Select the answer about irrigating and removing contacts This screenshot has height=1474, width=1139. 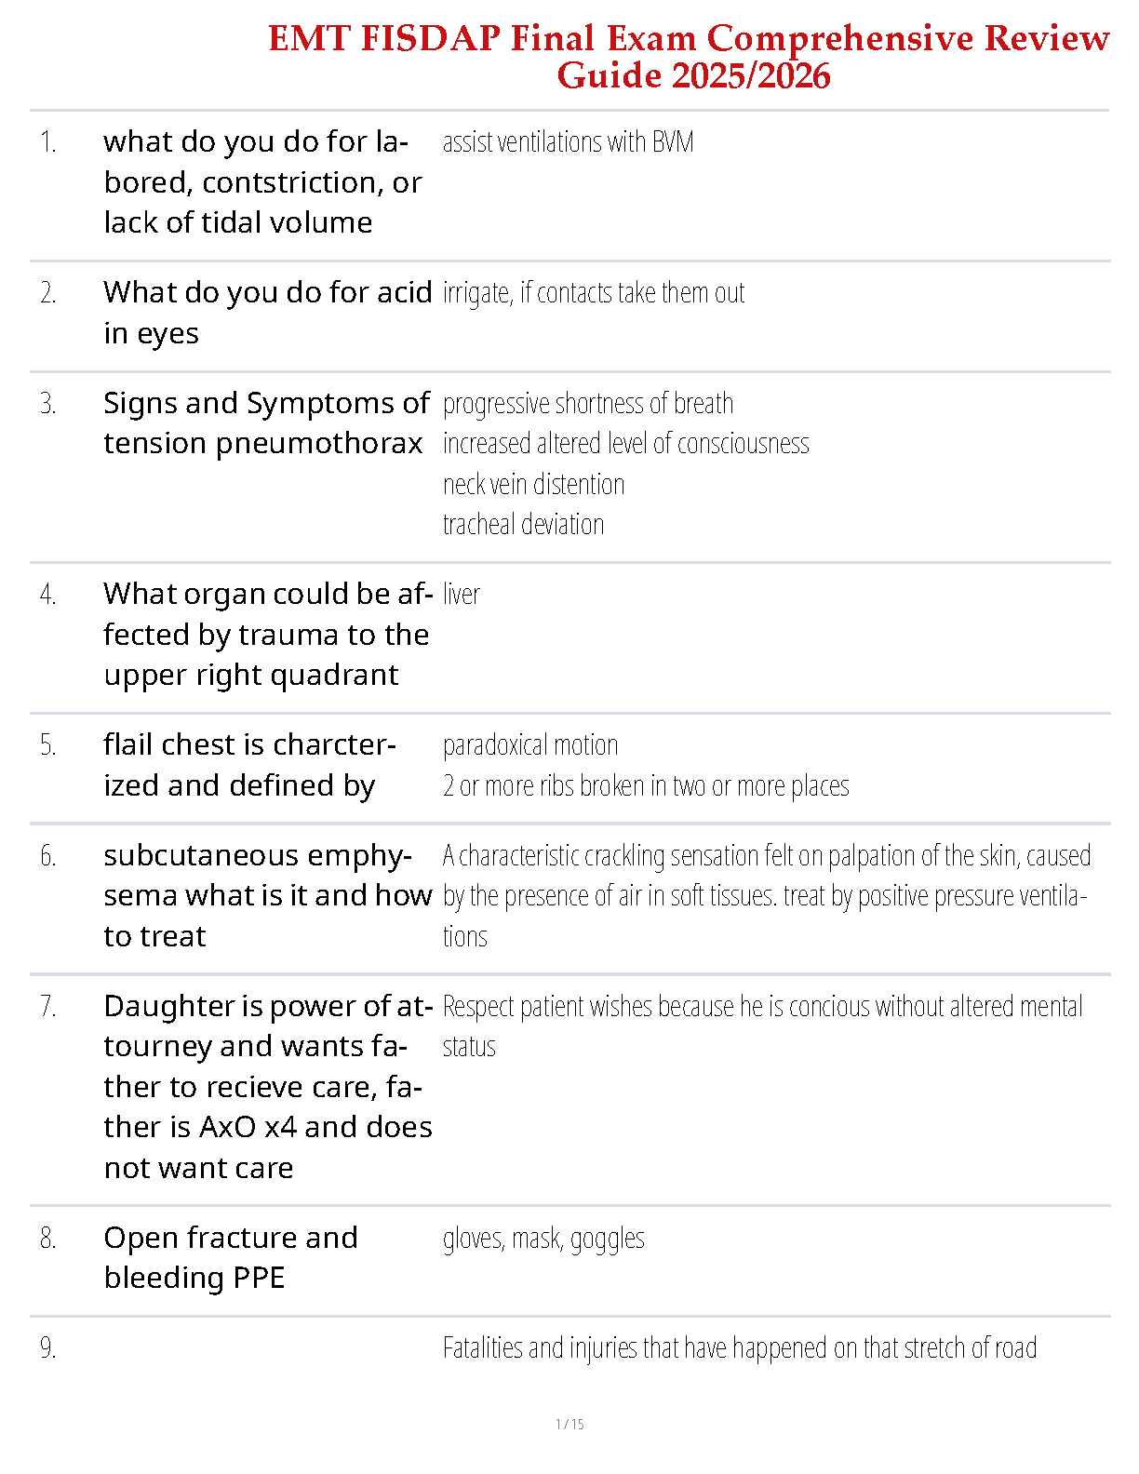click(594, 293)
